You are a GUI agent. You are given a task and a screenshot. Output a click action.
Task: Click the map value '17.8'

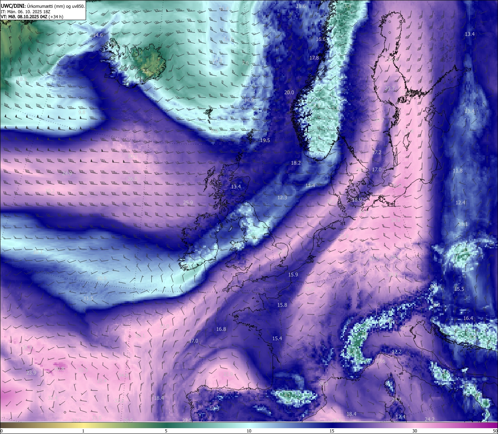click(314, 58)
